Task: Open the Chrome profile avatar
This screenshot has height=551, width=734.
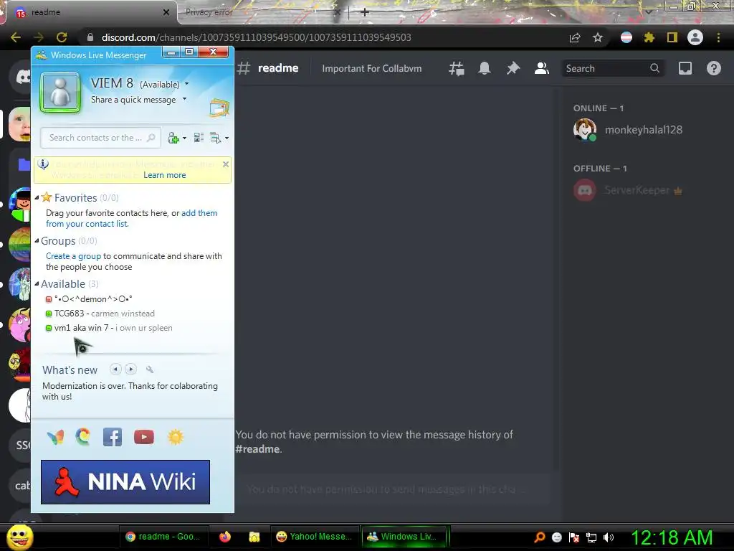Action: pos(695,37)
